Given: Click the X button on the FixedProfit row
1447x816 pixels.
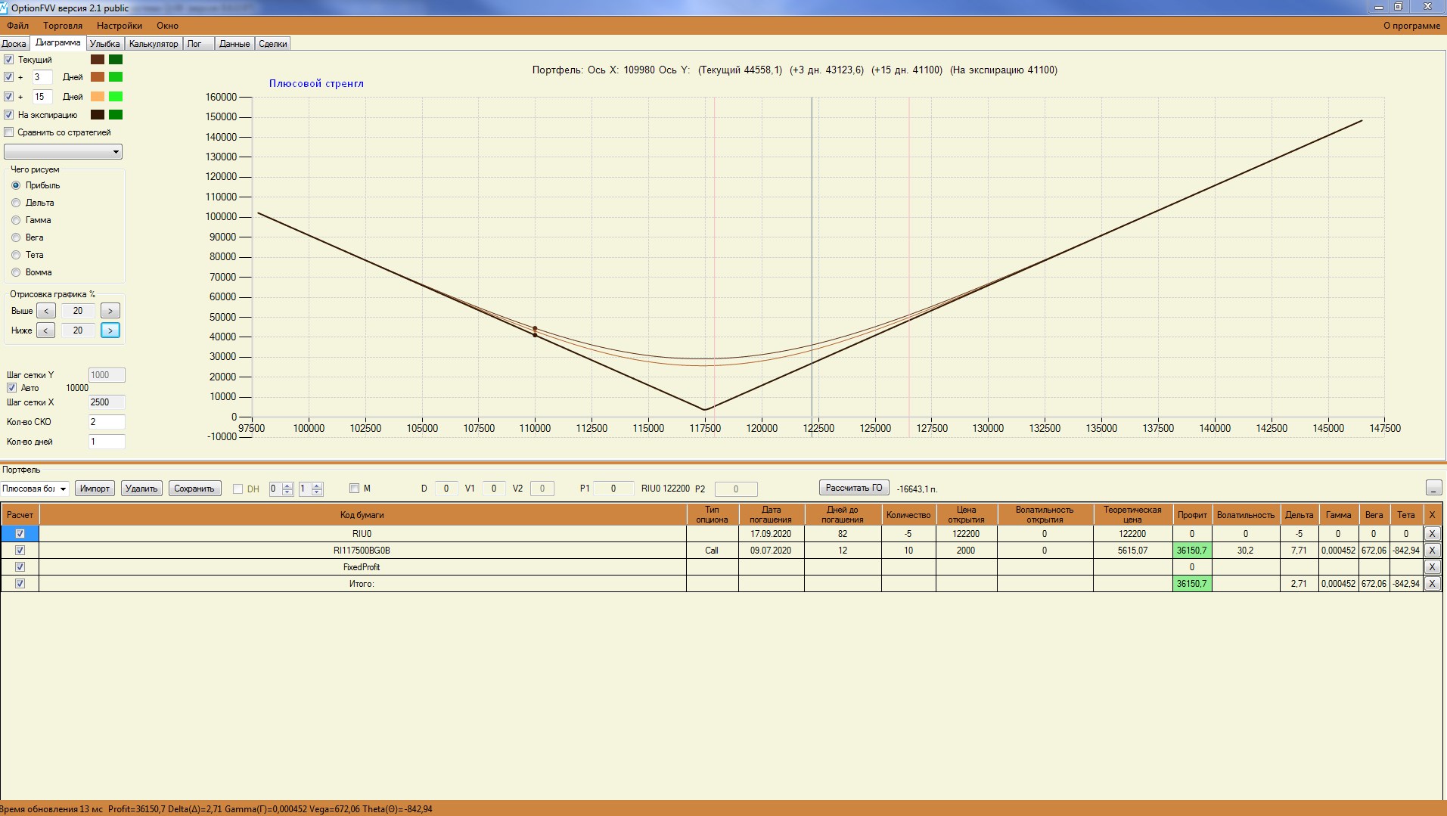Looking at the screenshot, I should pos(1432,567).
